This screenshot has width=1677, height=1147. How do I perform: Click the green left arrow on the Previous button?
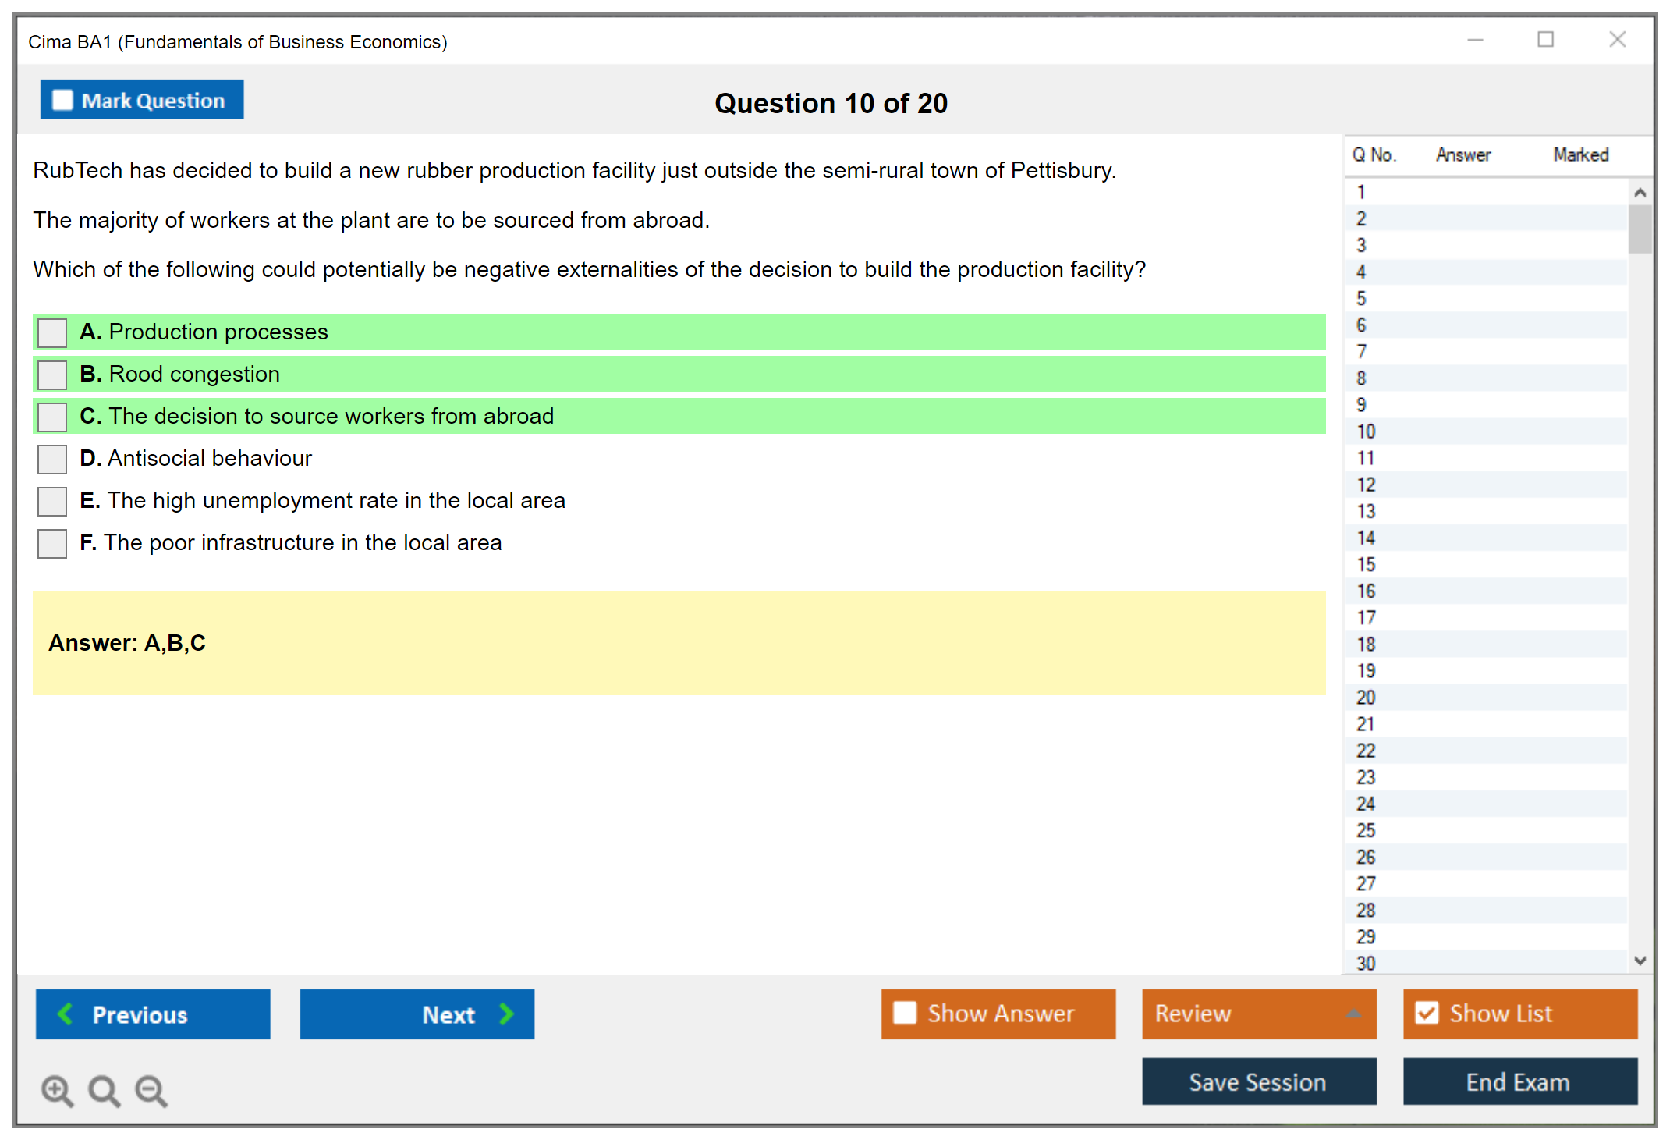point(66,1014)
